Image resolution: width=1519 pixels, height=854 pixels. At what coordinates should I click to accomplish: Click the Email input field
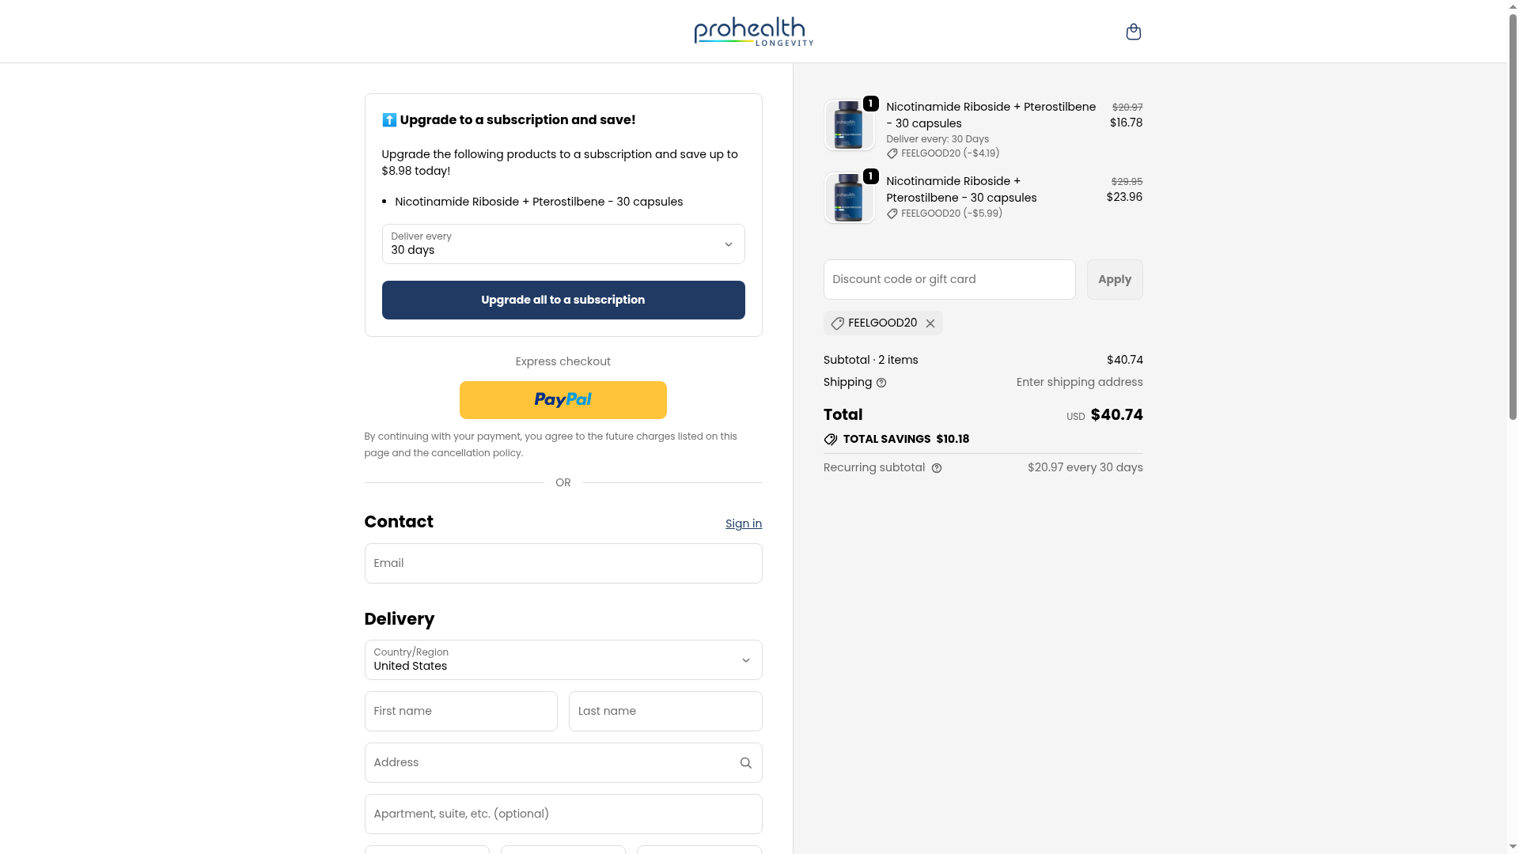click(563, 564)
